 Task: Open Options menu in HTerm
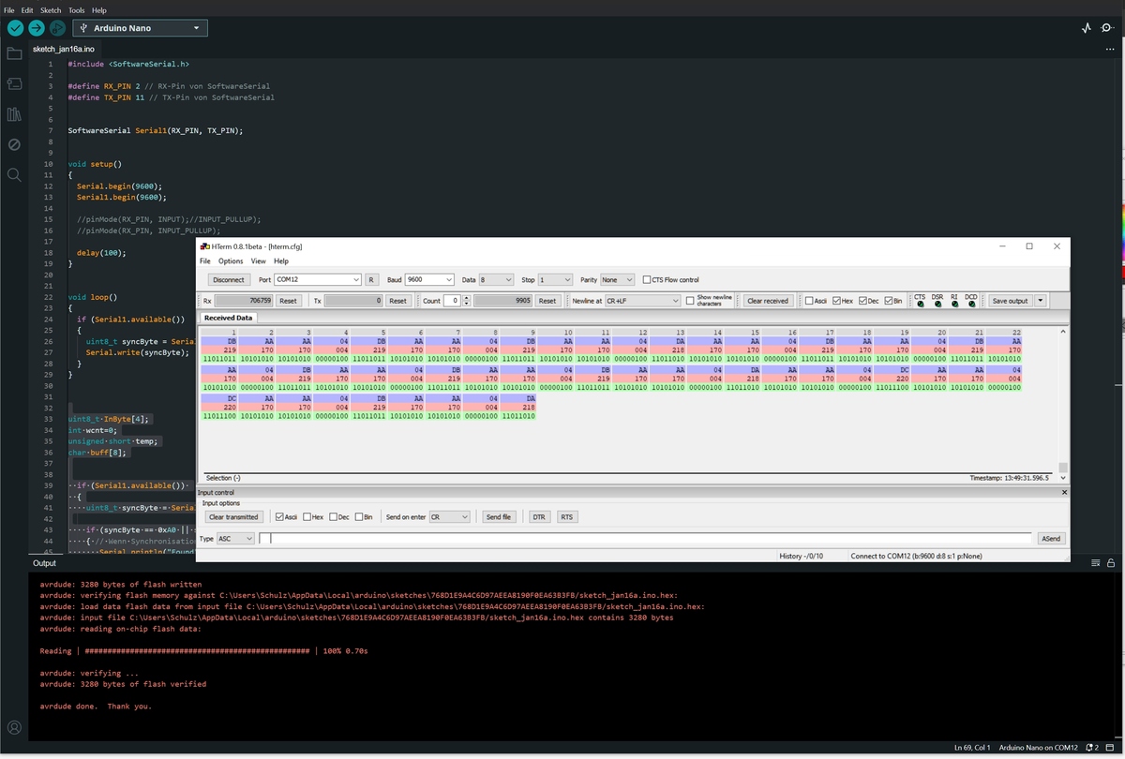point(231,260)
